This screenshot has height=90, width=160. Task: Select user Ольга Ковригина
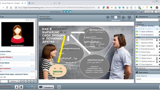147,64
